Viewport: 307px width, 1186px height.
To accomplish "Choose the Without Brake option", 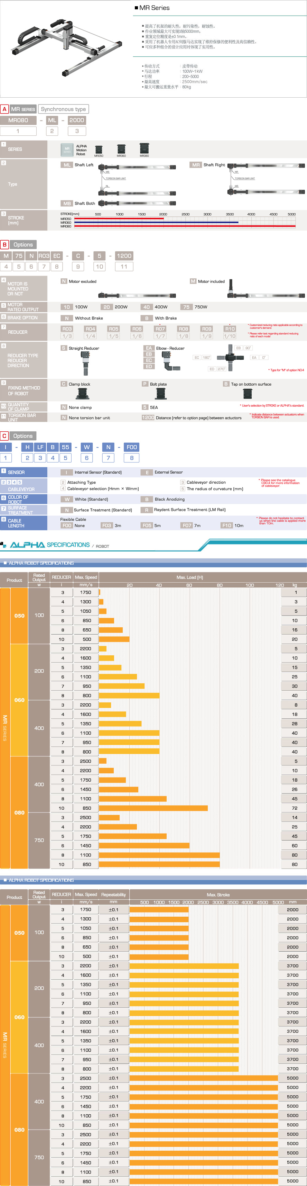I will pyautogui.click(x=82, y=318).
